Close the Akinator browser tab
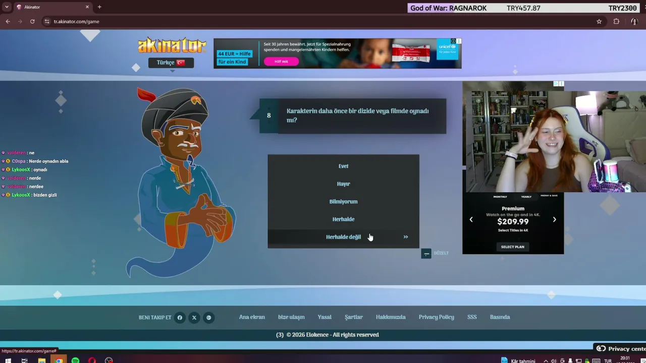The height and width of the screenshot is (363, 646). click(x=87, y=7)
